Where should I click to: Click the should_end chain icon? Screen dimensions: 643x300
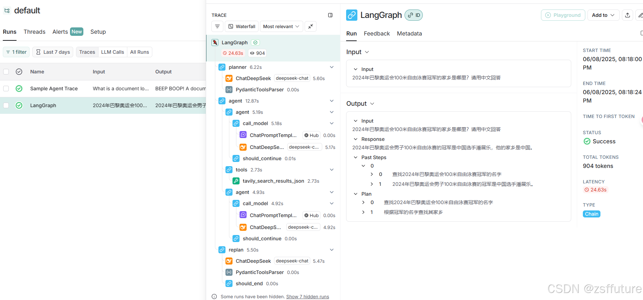(229, 283)
